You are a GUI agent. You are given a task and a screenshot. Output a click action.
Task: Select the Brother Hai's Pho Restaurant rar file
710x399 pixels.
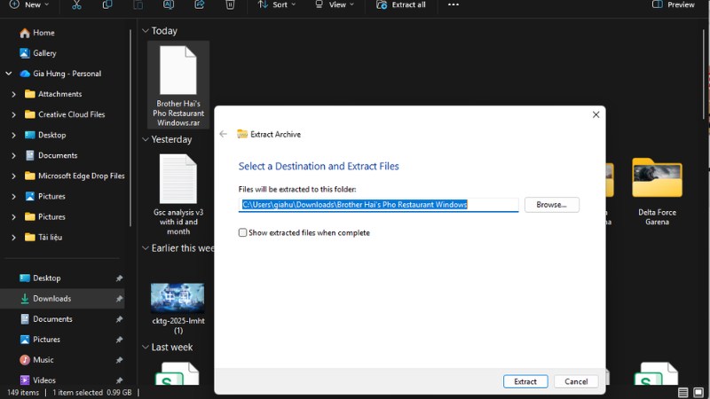[x=178, y=85]
